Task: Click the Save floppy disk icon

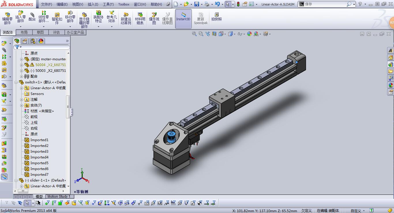Action: click(x=197, y=4)
